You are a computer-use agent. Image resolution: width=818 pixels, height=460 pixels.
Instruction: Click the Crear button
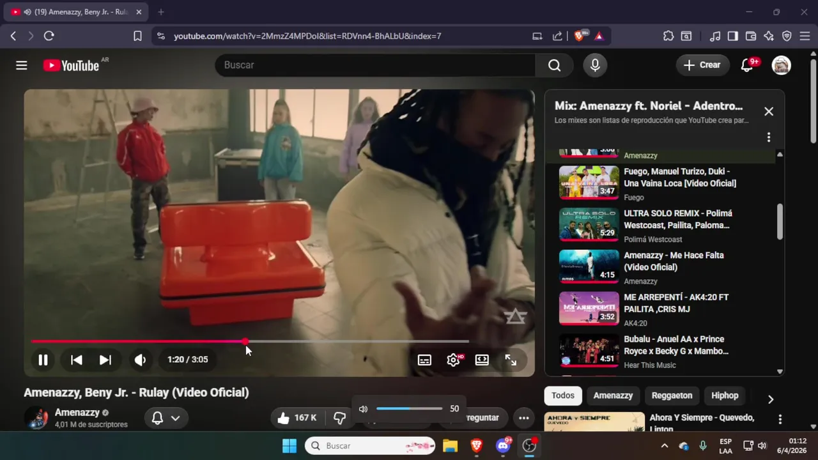[x=702, y=65]
